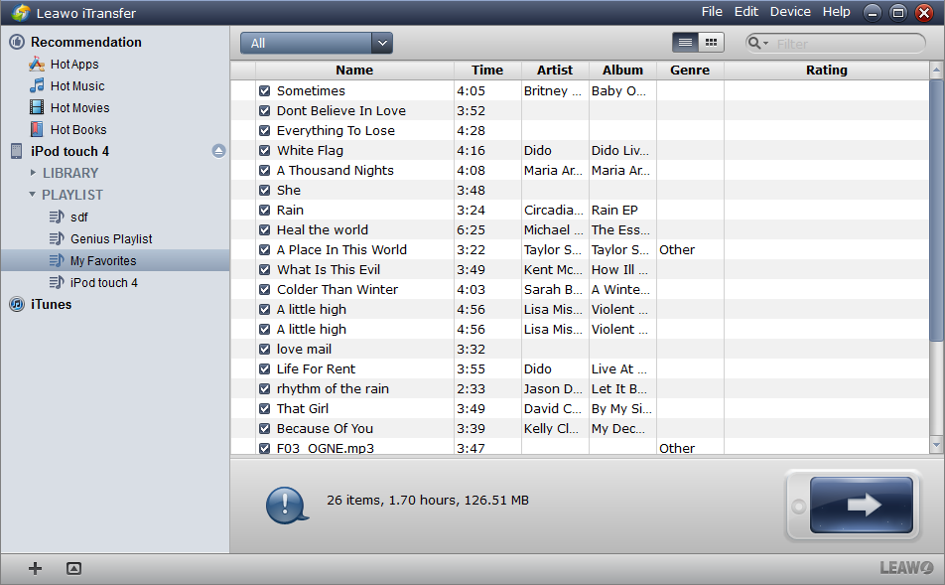Uncheck Dont Believe In Love
Image resolution: width=945 pixels, height=585 pixels.
coord(264,110)
